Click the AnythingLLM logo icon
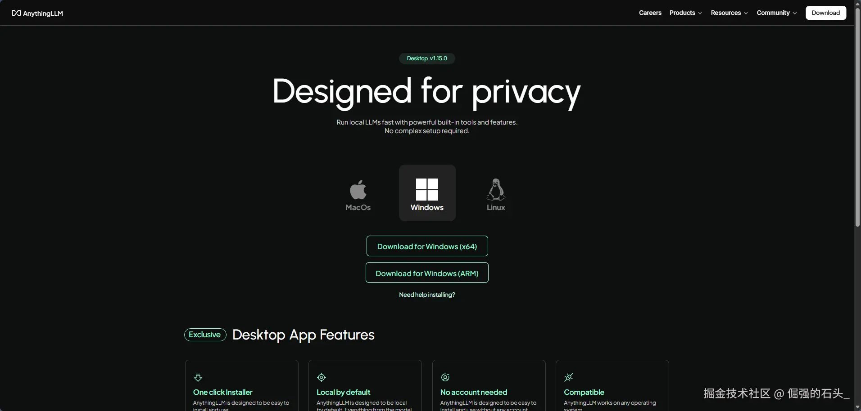 point(16,13)
